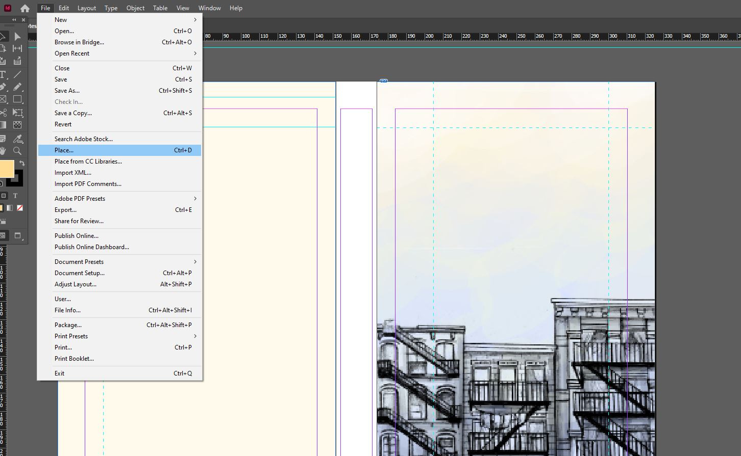Pick the Scissors tool
Viewport: 741px width, 456px height.
tap(5, 112)
